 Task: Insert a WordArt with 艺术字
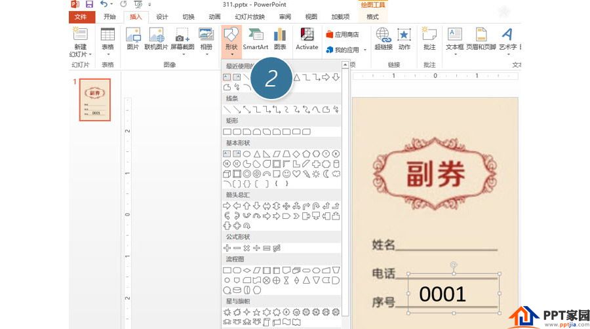[x=507, y=39]
